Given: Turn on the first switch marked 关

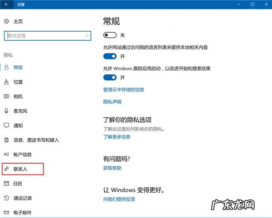Looking at the screenshot, I should pyautogui.click(x=110, y=35).
